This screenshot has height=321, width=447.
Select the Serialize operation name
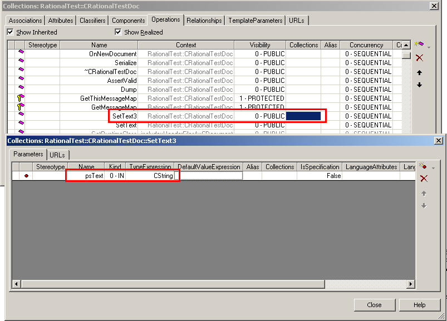(x=126, y=63)
